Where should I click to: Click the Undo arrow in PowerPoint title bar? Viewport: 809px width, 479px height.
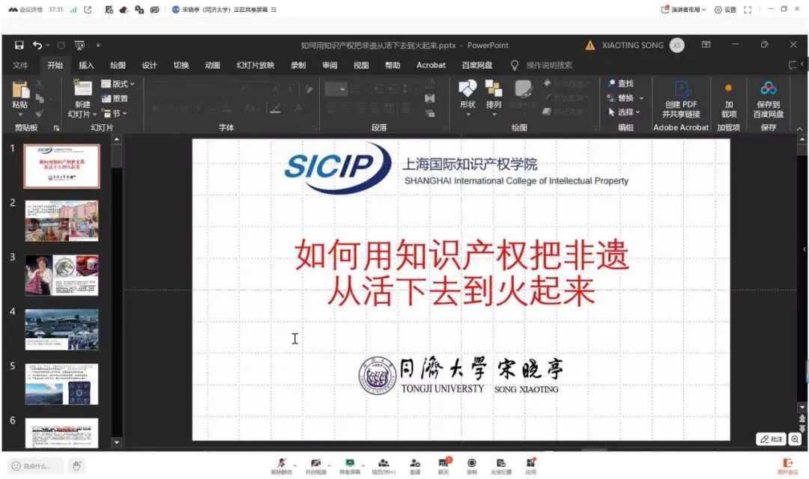[37, 46]
